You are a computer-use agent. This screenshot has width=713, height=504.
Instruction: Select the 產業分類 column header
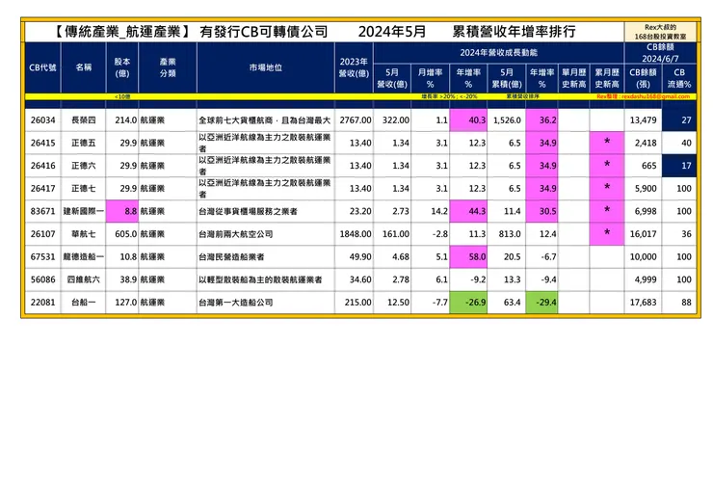(x=168, y=67)
